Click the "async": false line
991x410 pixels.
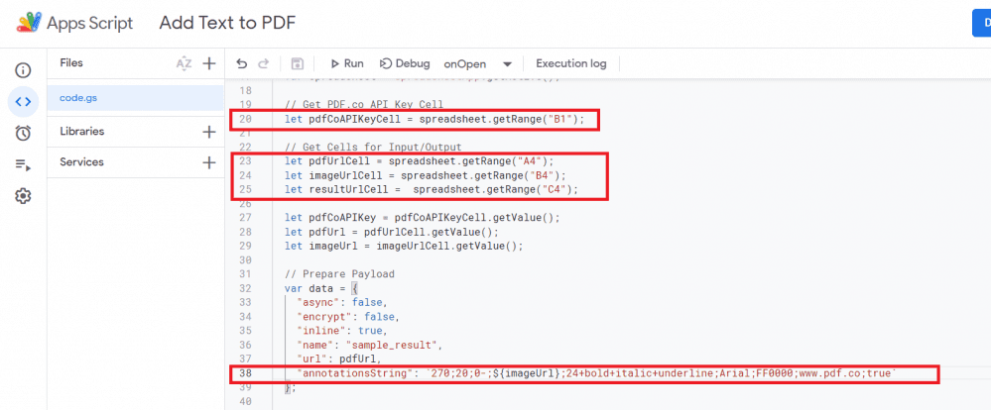(x=340, y=302)
